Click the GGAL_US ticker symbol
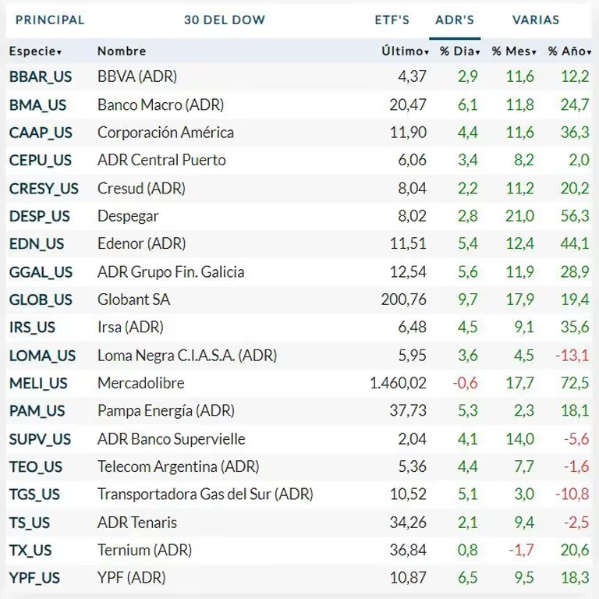 click(x=41, y=272)
